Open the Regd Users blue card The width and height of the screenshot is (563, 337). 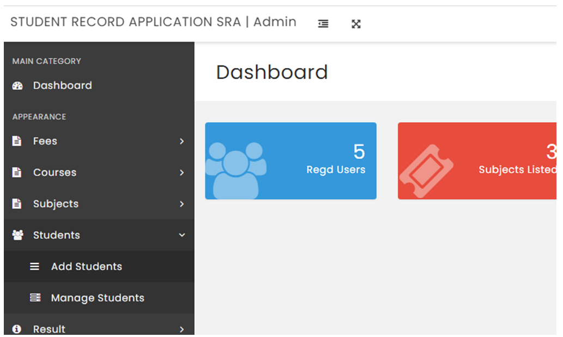coord(291,161)
